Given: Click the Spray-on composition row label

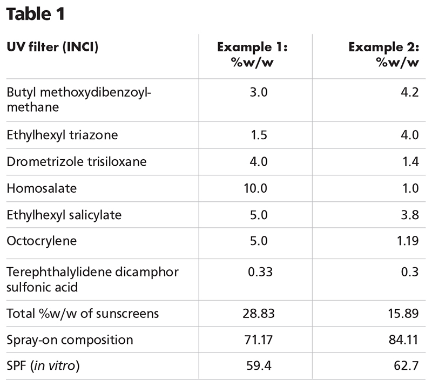Looking at the screenshot, I should 69,340.
